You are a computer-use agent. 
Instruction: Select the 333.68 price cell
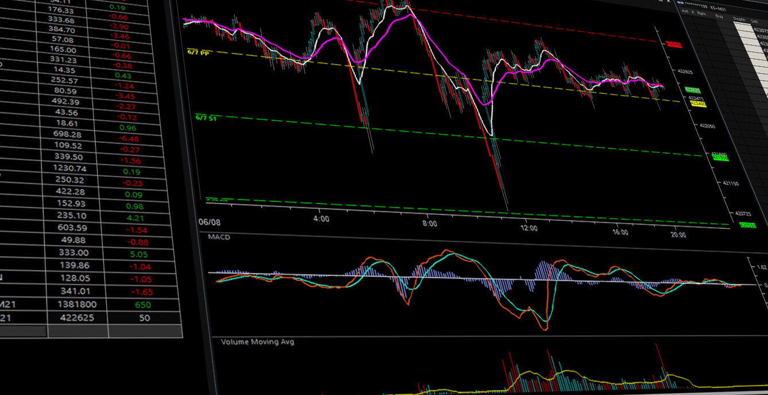pos(62,21)
